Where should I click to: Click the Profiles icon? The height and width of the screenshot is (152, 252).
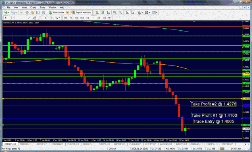(13, 13)
